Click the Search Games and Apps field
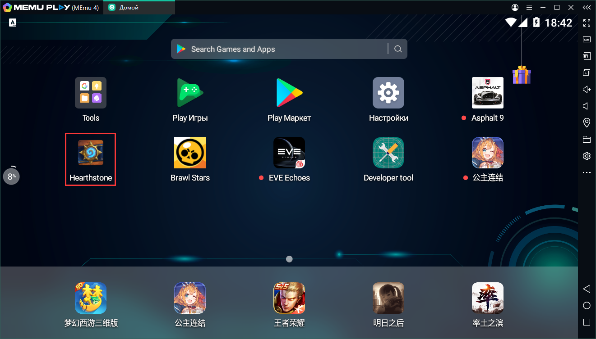Image resolution: width=596 pixels, height=339 pixels. coord(280,49)
